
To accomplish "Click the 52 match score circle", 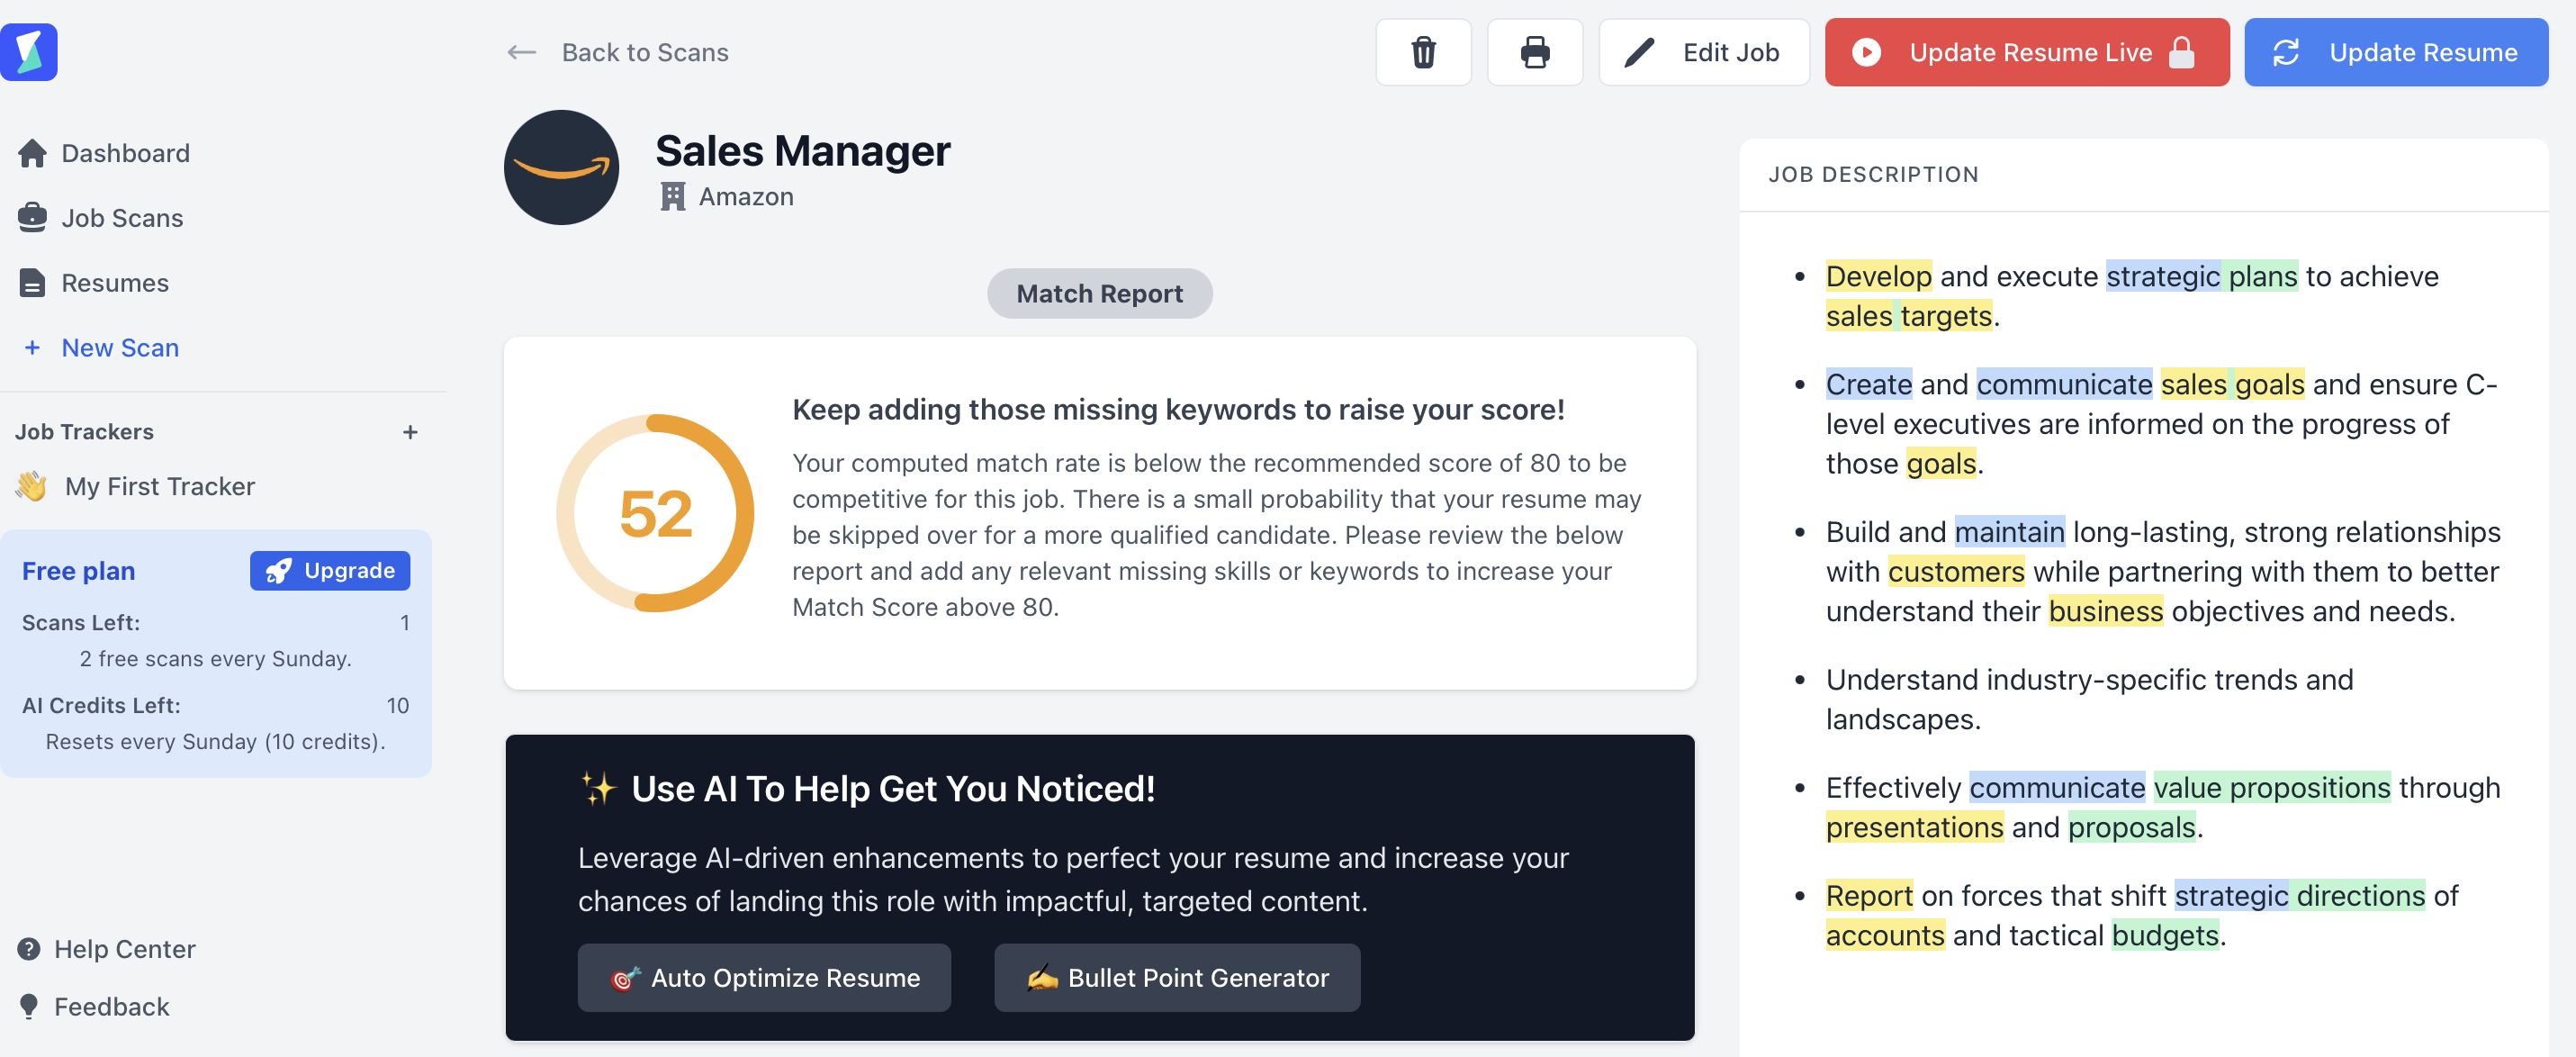I will tap(655, 513).
